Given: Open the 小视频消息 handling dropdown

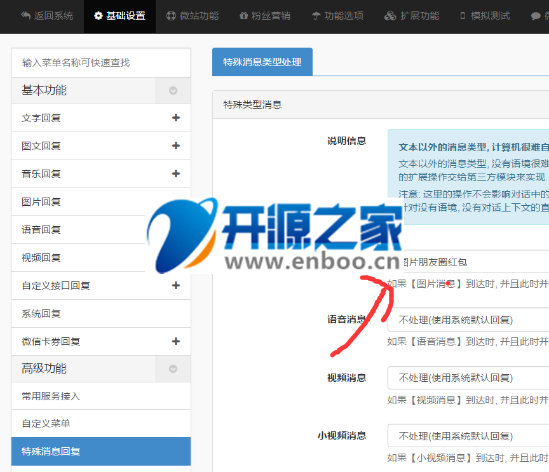Looking at the screenshot, I should click(468, 436).
